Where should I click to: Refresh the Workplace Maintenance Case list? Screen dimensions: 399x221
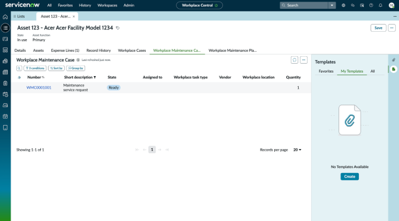pos(295,60)
